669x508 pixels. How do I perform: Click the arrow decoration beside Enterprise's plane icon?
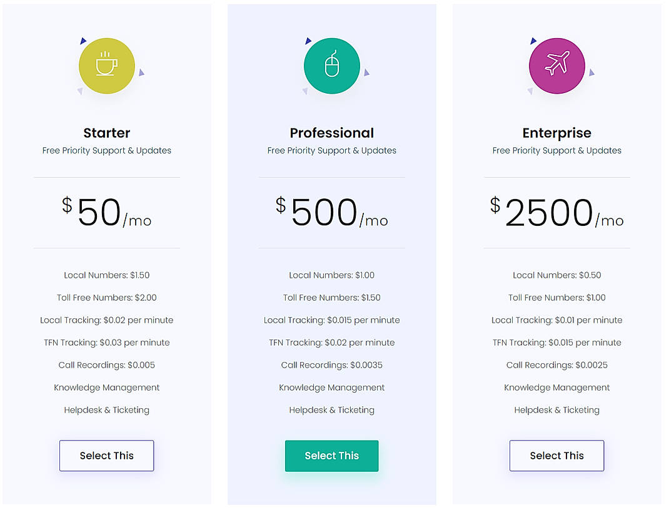[x=591, y=72]
